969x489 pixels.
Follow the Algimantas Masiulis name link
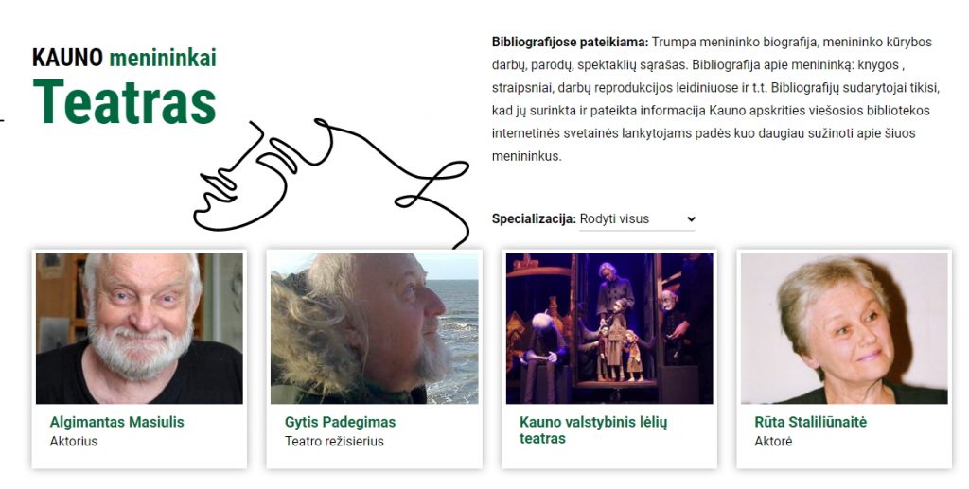pos(116,422)
